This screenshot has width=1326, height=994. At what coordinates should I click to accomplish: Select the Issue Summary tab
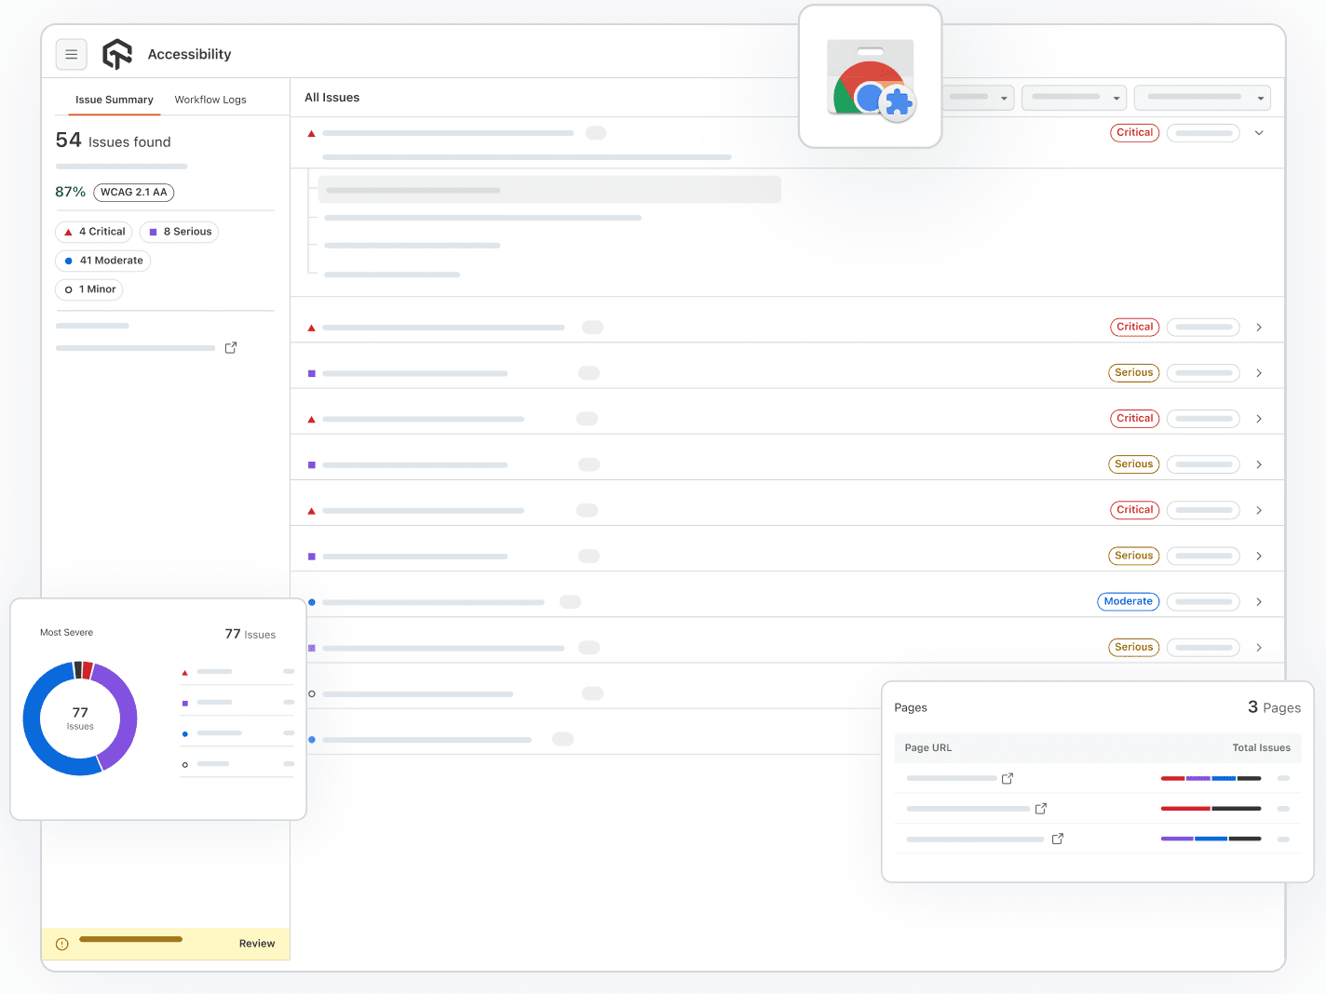[114, 100]
